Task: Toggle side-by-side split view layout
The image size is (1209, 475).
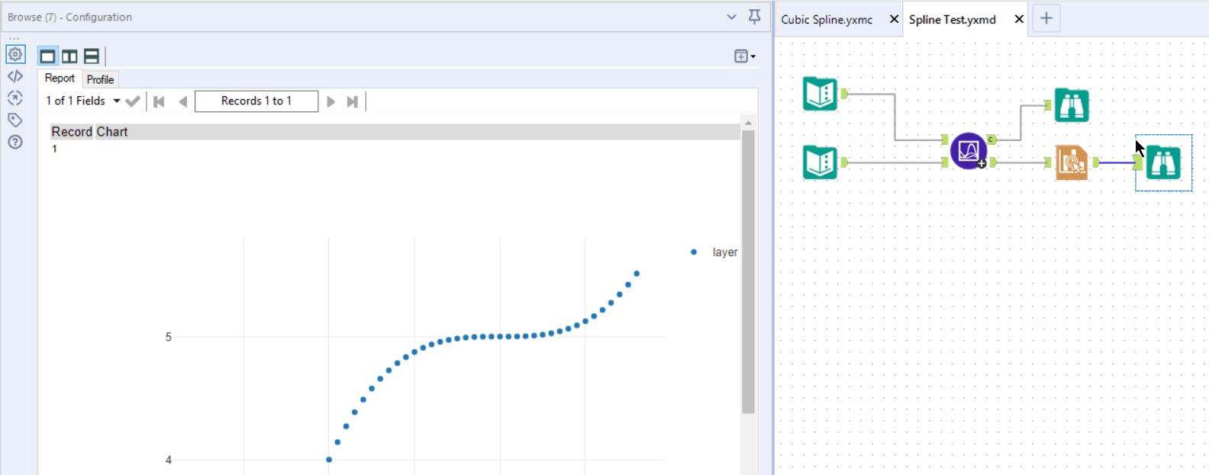Action: [69, 56]
